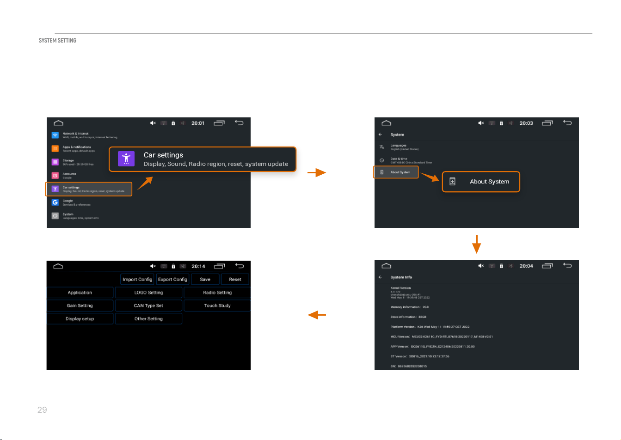The width and height of the screenshot is (621, 440).
Task: Open highlighted About System list entry
Action: (x=396, y=172)
